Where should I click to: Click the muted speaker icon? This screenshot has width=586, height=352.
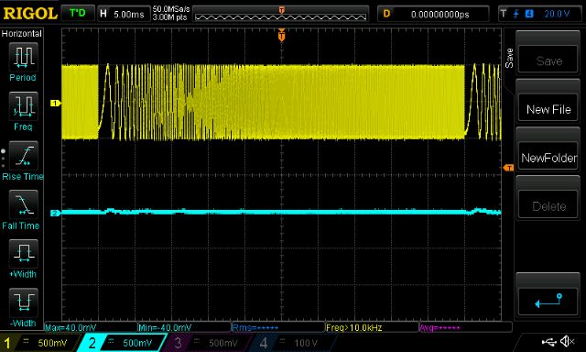coord(568,341)
